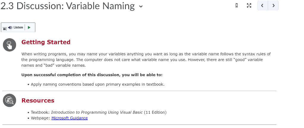Click the Resources heading
304x128 pixels.
click(38, 100)
